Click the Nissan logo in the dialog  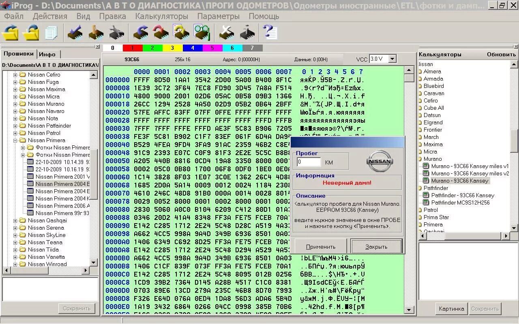380,161
